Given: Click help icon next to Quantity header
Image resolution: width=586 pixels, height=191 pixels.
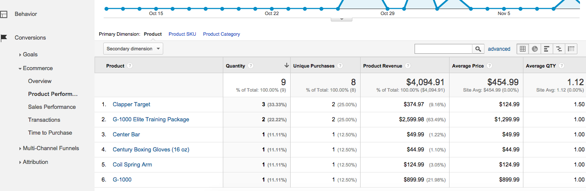Looking at the screenshot, I should 251,66.
